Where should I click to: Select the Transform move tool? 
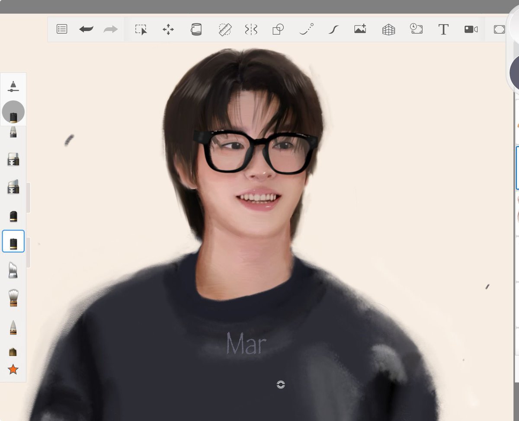(x=168, y=29)
